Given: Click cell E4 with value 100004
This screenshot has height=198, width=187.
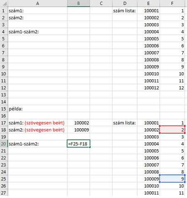Looking at the screenshot, I should (x=149, y=32).
